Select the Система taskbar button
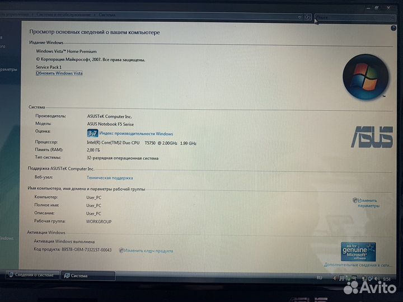This screenshot has height=302, width=403. (x=88, y=276)
